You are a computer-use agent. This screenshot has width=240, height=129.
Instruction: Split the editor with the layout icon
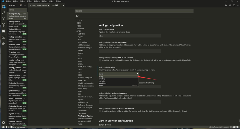tap(234, 5)
